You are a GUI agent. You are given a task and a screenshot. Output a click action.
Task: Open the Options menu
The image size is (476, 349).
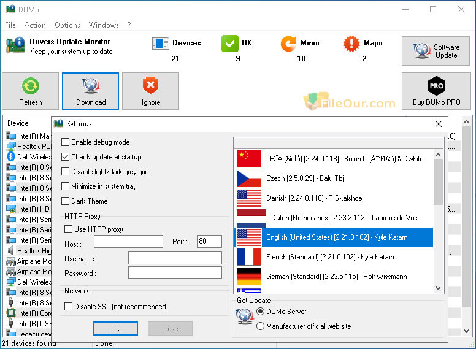tap(67, 25)
